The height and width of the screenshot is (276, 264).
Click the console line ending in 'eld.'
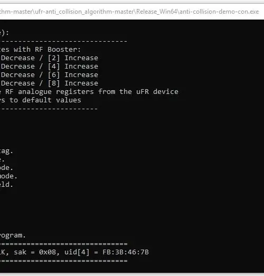pos(6,185)
